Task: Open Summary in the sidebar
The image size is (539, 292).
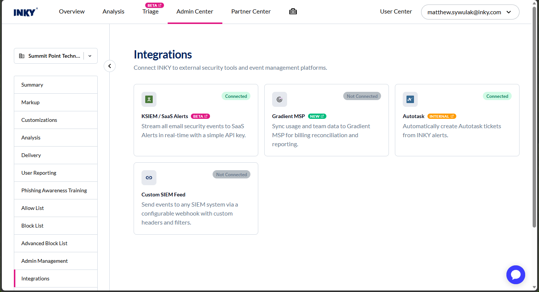Action: pos(56,85)
